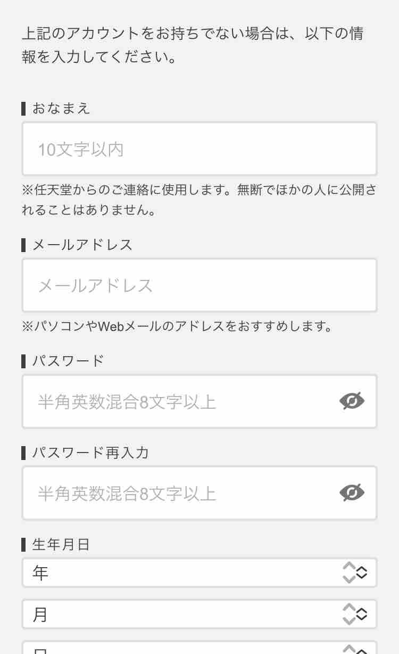The height and width of the screenshot is (654, 399).
Task: Click the おなまえ field label
Action: click(x=61, y=109)
